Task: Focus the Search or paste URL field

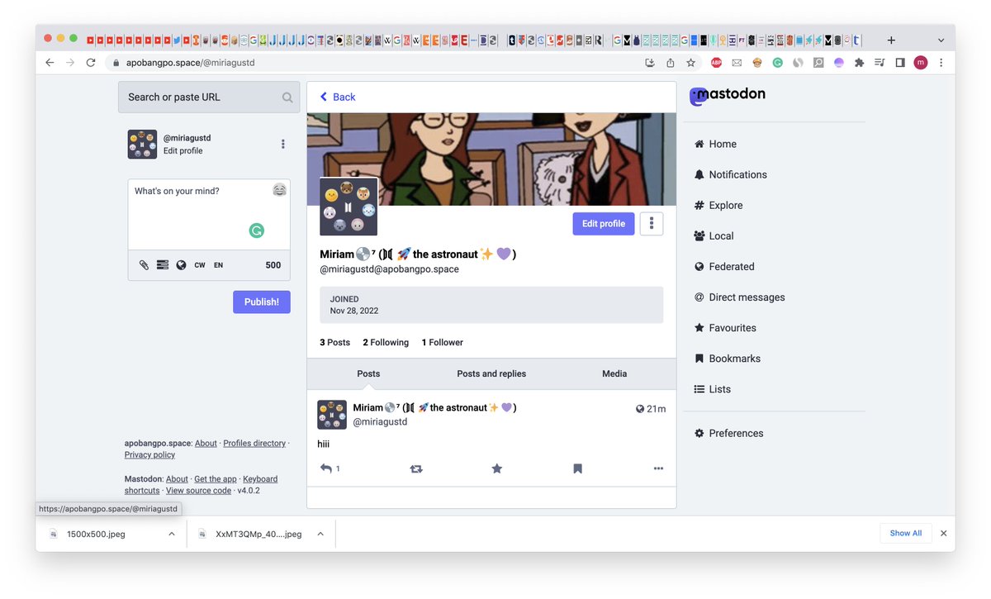Action: point(209,97)
